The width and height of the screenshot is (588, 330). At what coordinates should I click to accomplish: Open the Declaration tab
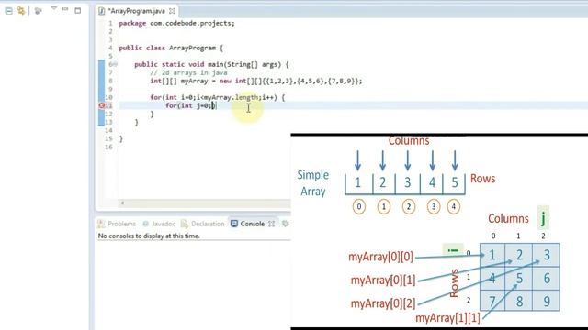pos(208,224)
